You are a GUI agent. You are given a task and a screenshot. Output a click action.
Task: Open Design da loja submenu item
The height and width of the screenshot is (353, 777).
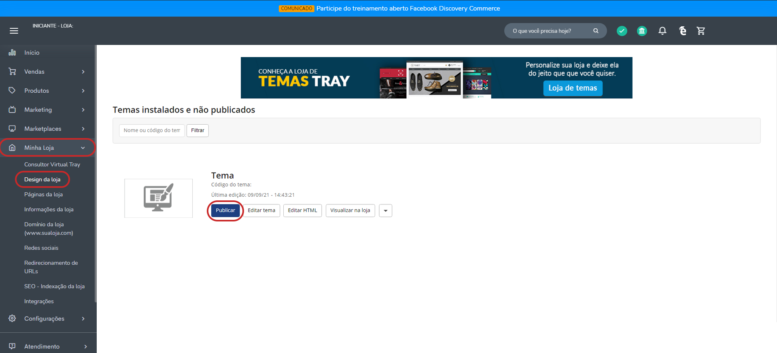[42, 179]
